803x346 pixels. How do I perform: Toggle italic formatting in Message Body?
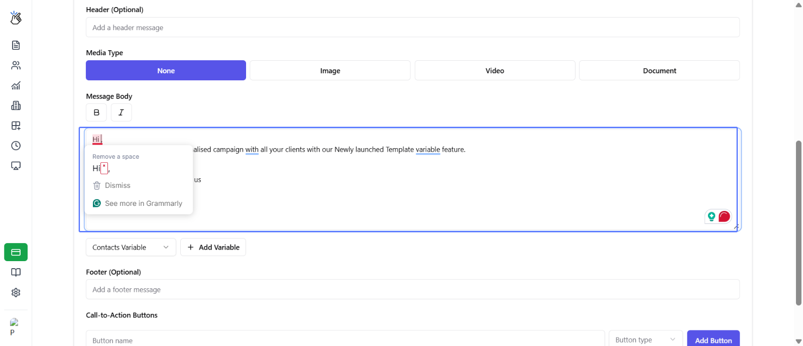(x=121, y=112)
